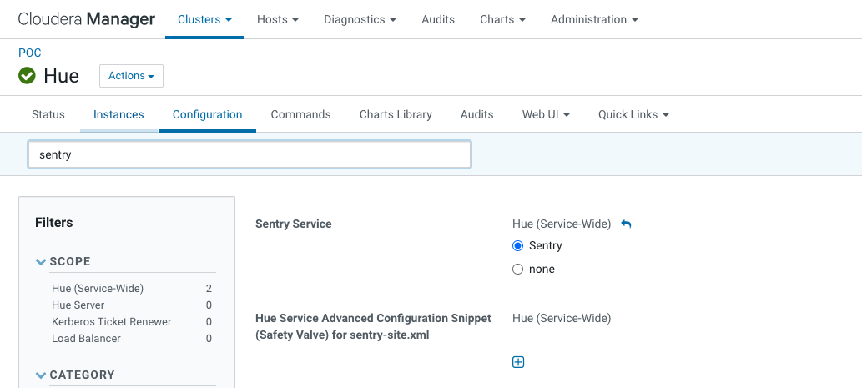Click the Sentry Service revert arrow icon
Image resolution: width=862 pixels, height=388 pixels.
626,224
